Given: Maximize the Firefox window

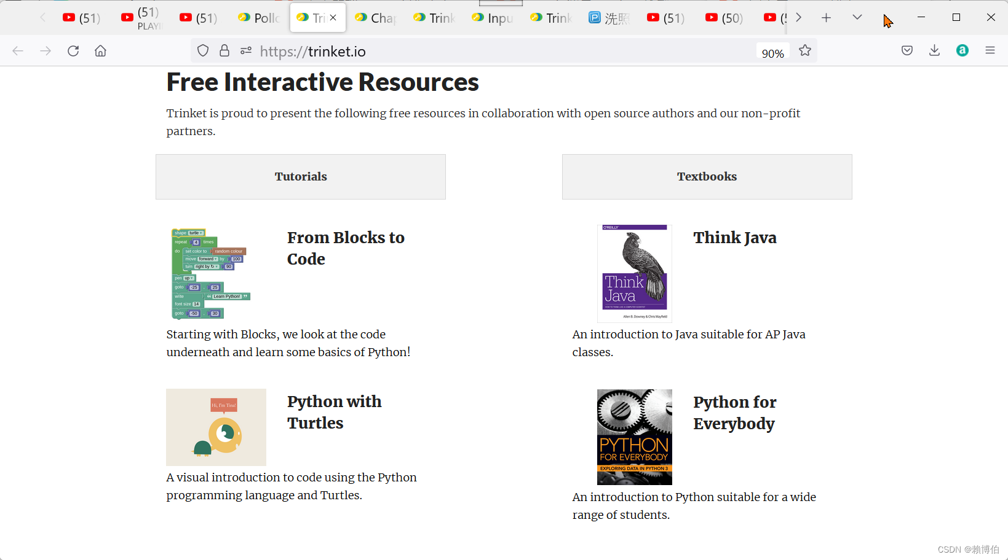Looking at the screenshot, I should point(956,17).
